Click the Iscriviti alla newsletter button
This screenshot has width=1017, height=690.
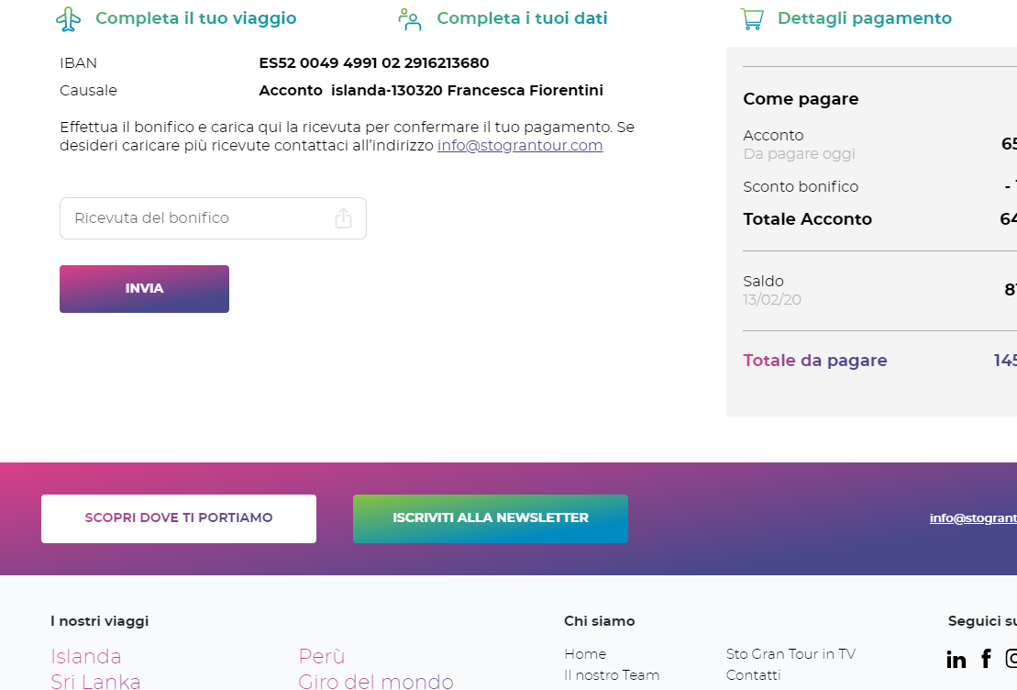click(491, 518)
